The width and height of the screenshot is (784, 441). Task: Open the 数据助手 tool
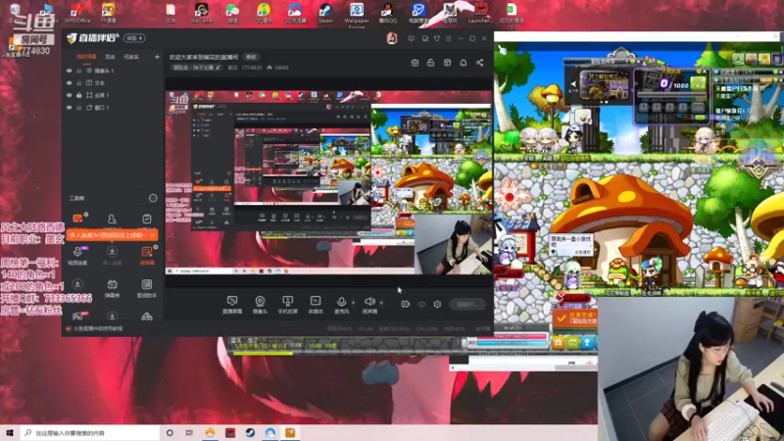[x=146, y=288]
